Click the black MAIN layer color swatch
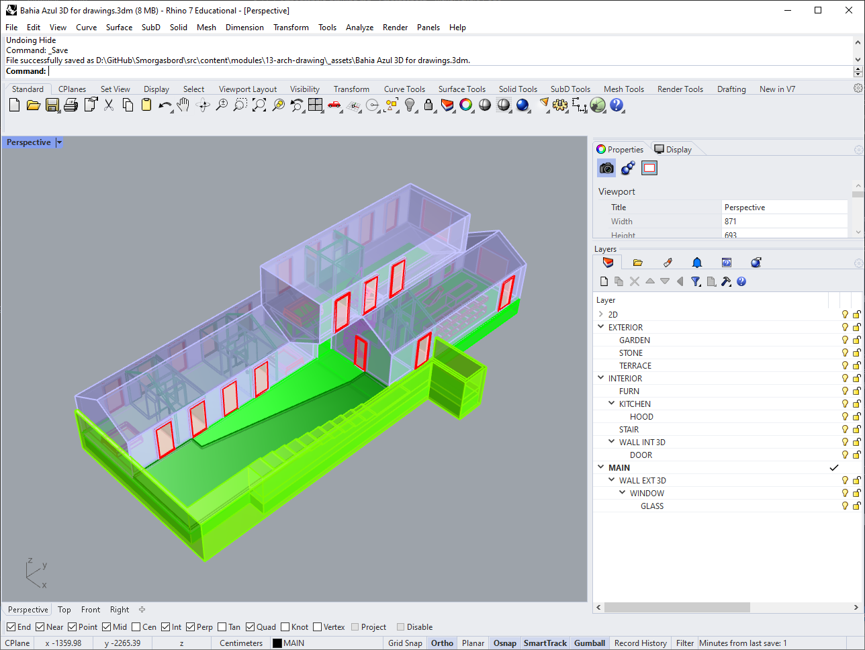This screenshot has width=865, height=650. click(x=277, y=643)
